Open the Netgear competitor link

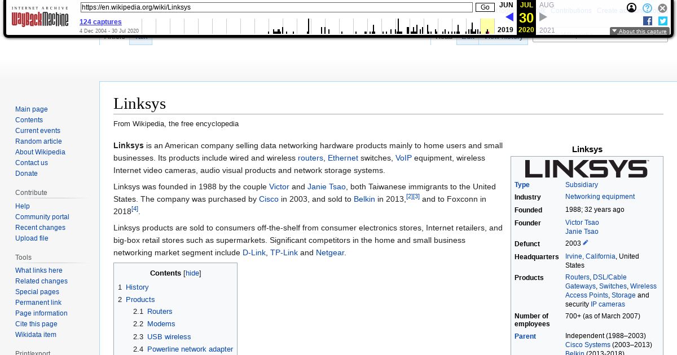point(330,252)
